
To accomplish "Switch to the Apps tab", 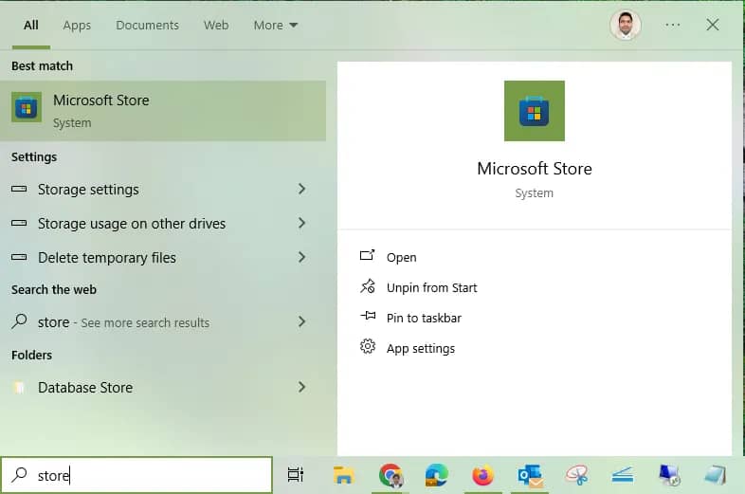I will click(x=77, y=26).
